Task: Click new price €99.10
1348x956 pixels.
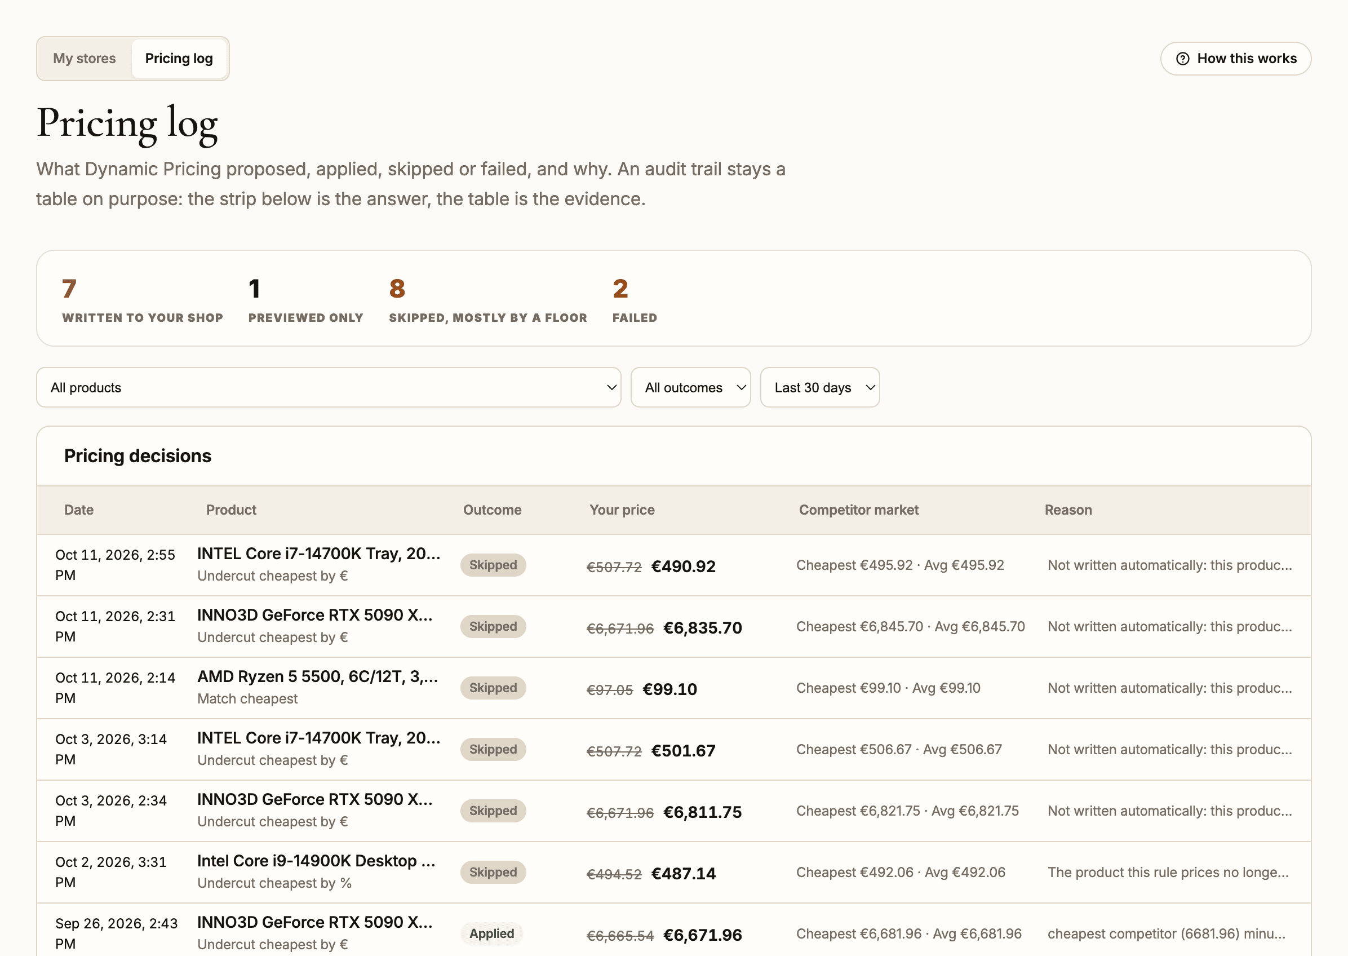Action: [669, 689]
